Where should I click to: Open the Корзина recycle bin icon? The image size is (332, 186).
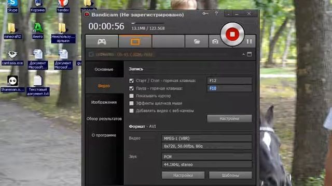[38, 6]
